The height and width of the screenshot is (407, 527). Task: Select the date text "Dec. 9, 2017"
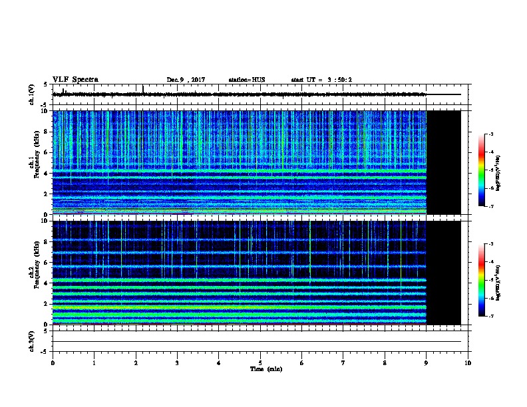[x=186, y=80]
